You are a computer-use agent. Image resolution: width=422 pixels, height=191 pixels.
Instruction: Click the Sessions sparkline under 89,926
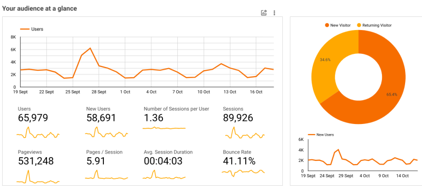pyautogui.click(x=245, y=132)
